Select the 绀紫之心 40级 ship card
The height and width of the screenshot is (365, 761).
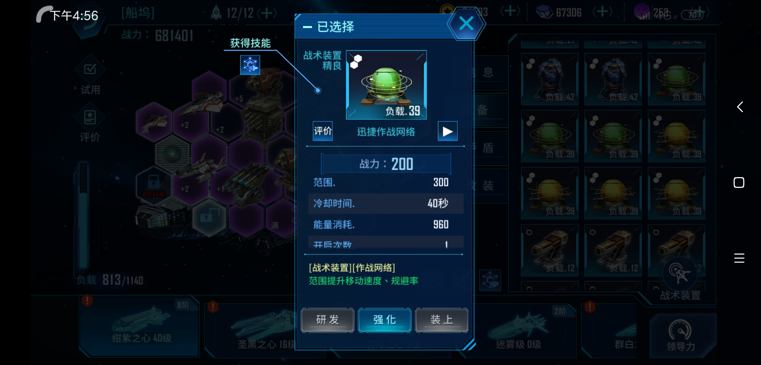[x=139, y=326]
